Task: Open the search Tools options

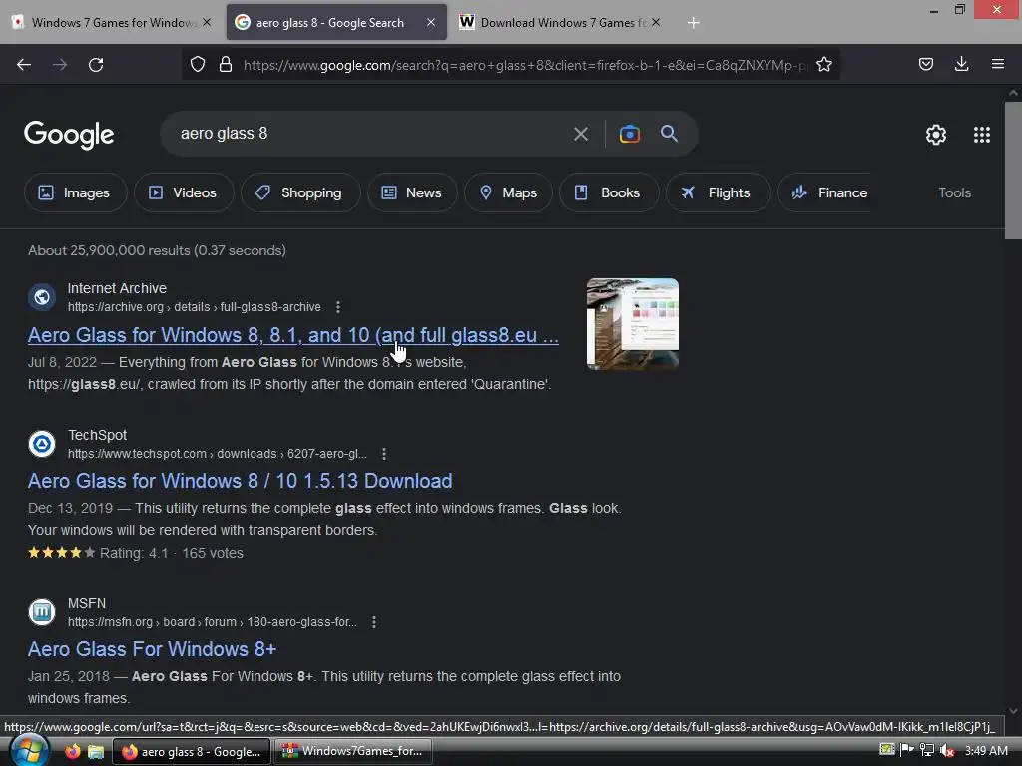Action: click(954, 192)
